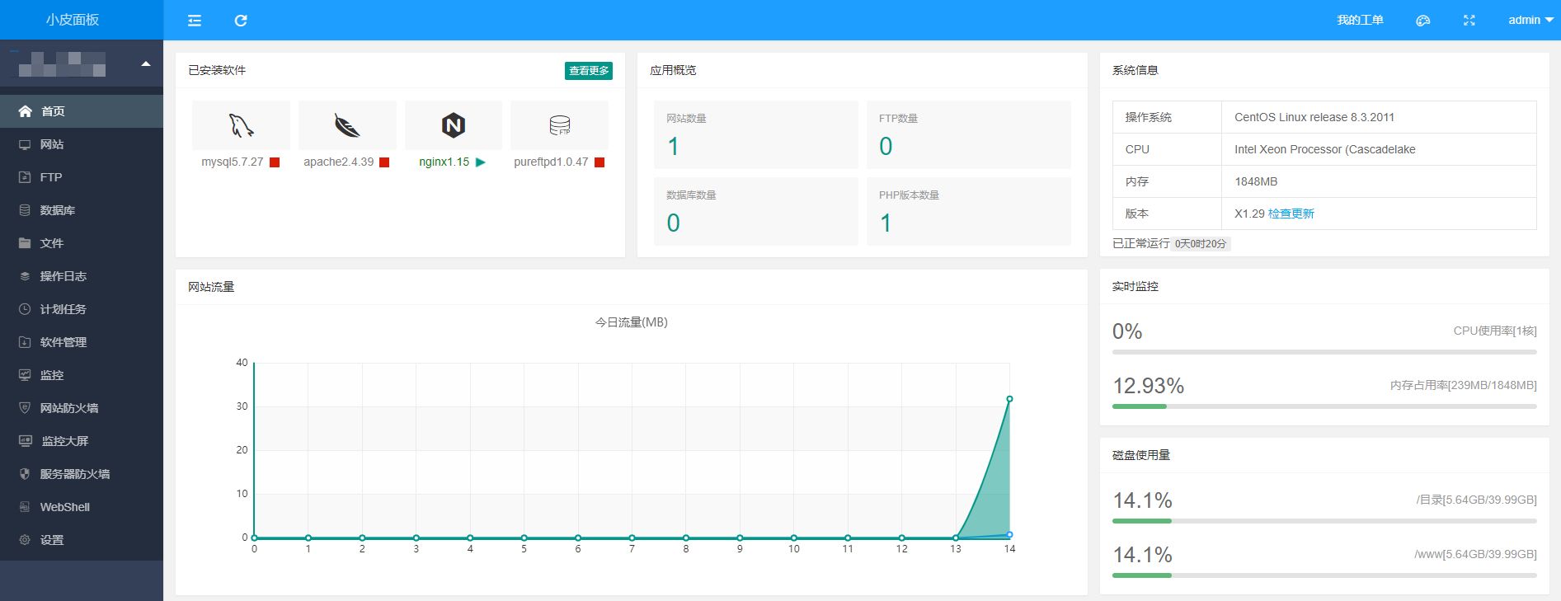Viewport: 1561px width, 601px height.
Task: Open the admin user dropdown
Action: point(1530,21)
